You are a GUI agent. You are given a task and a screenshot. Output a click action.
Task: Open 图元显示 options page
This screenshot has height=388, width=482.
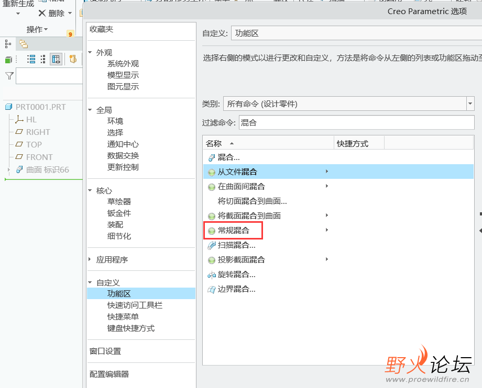click(123, 87)
